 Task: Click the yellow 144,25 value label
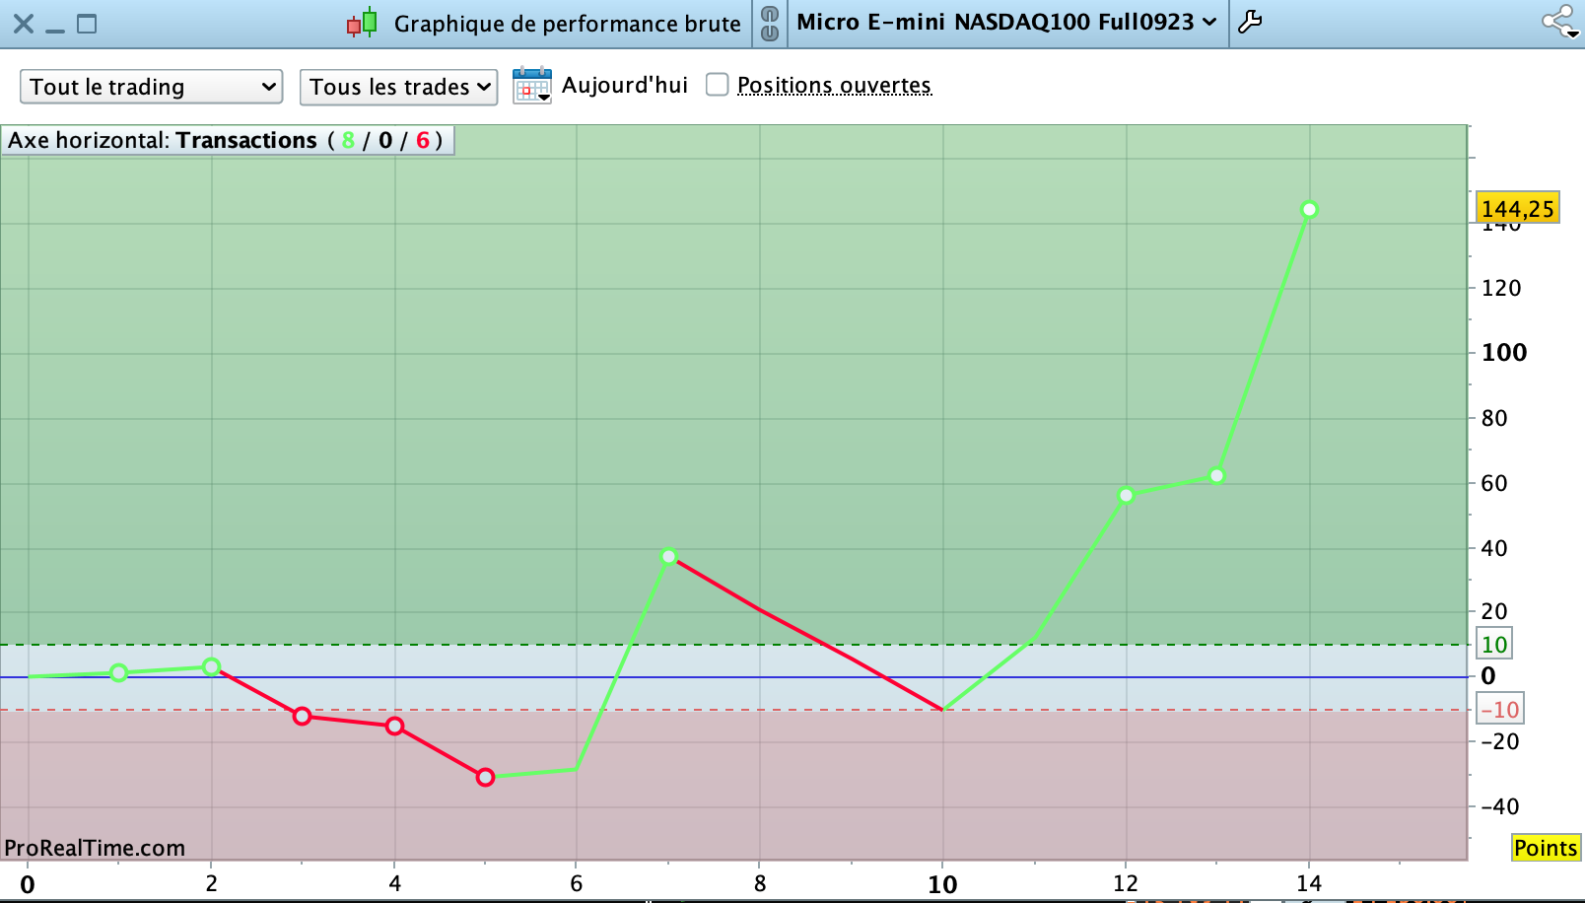pyautogui.click(x=1518, y=208)
